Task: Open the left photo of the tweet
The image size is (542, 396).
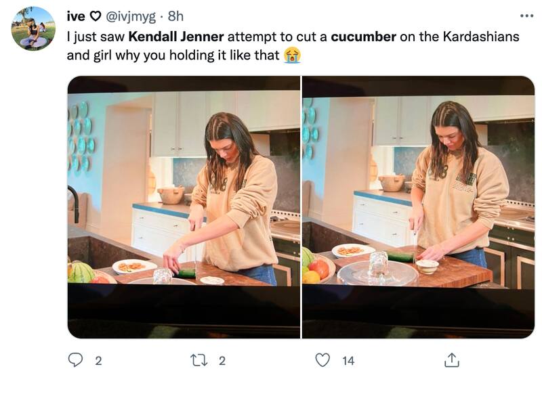Action: coord(184,207)
